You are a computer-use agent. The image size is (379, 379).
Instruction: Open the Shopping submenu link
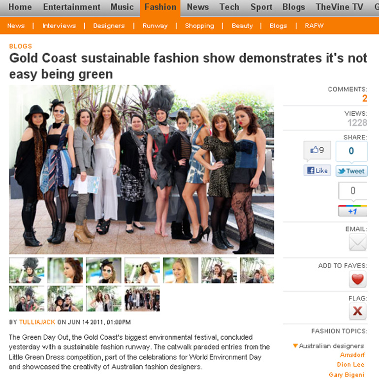coord(199,26)
